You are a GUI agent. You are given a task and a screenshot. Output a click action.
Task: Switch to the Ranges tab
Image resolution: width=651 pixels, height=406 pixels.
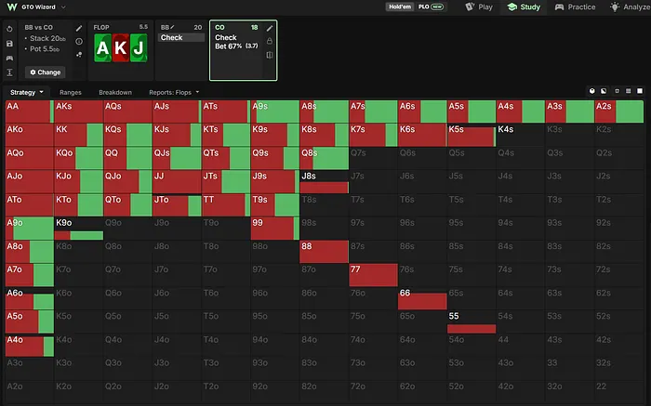tap(70, 92)
